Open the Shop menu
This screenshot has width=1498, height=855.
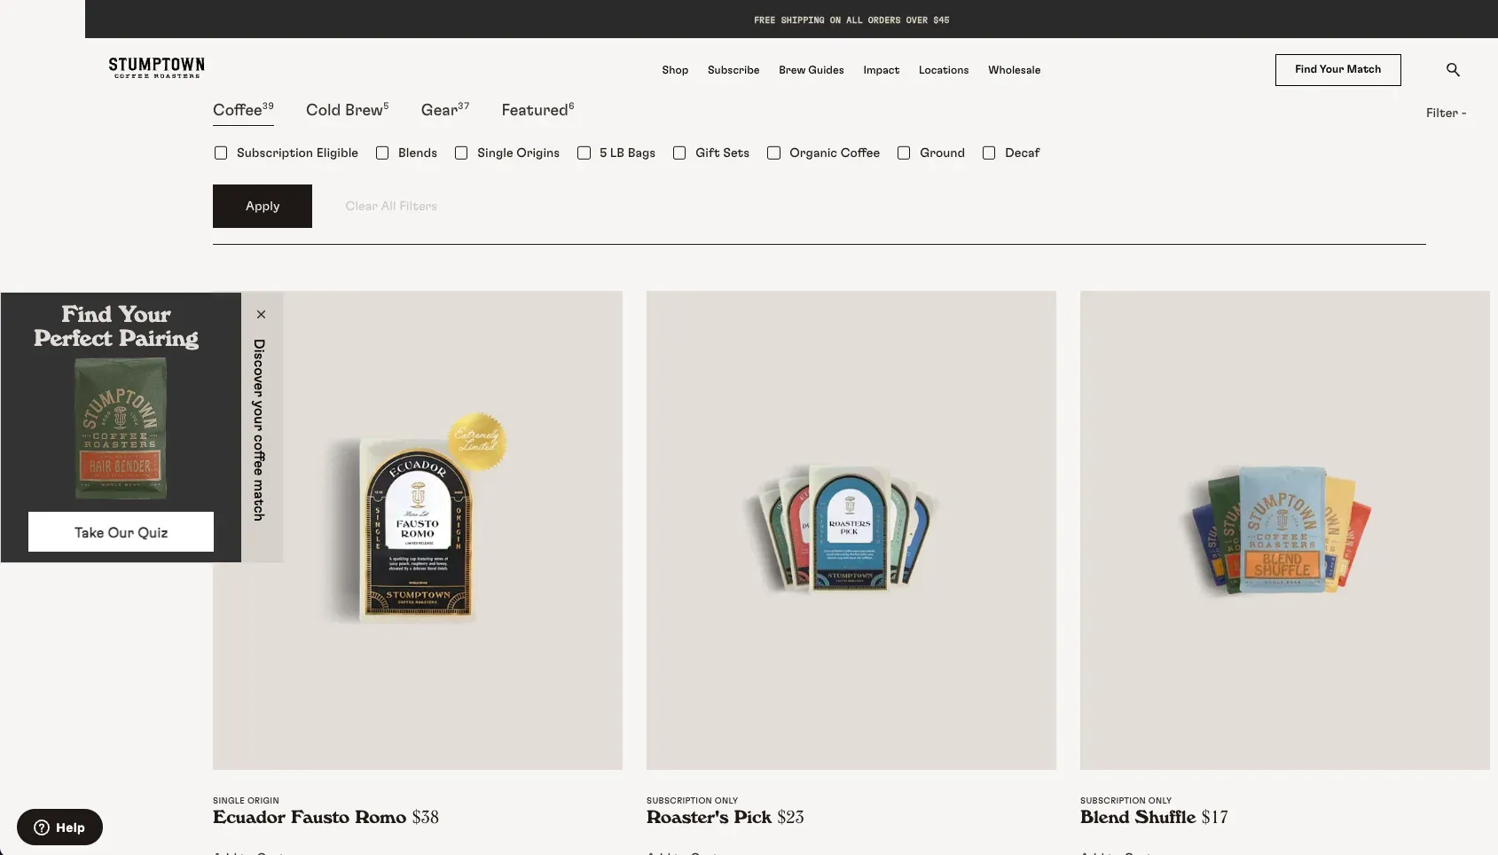[x=675, y=70]
